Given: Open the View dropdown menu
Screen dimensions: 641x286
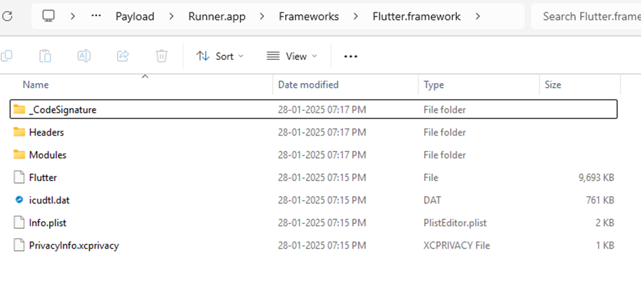Looking at the screenshot, I should click(x=291, y=57).
